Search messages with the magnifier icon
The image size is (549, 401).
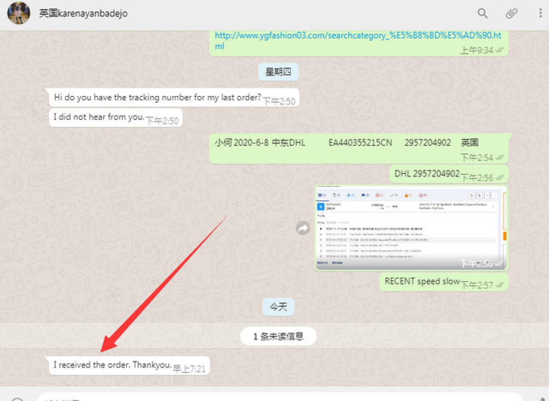tap(483, 13)
